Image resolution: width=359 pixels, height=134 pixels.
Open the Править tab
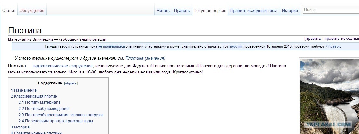tap(182, 10)
